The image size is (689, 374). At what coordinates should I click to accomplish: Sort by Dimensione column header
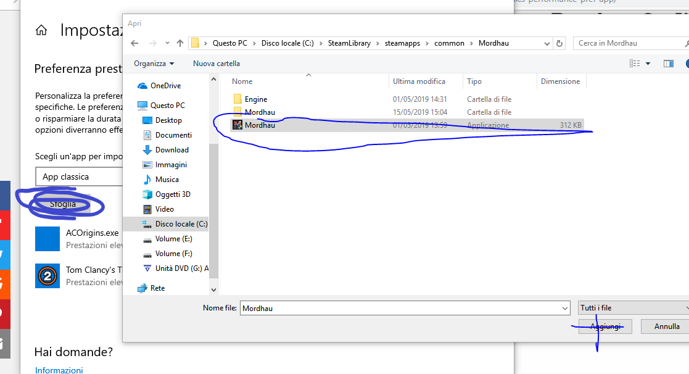560,81
